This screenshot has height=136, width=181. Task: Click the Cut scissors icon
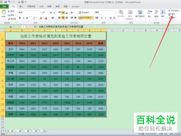point(9,11)
